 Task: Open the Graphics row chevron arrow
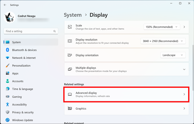click(184, 108)
